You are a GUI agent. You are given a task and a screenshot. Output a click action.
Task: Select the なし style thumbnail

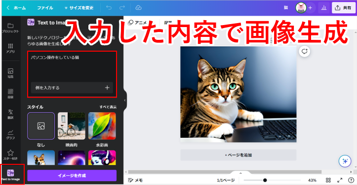click(41, 126)
